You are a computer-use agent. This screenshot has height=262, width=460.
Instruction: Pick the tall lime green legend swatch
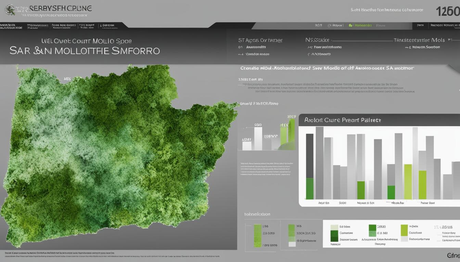click(x=404, y=230)
